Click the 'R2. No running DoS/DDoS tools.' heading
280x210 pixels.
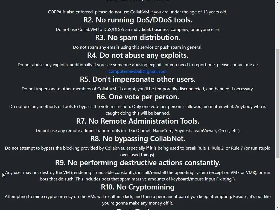[138, 20]
